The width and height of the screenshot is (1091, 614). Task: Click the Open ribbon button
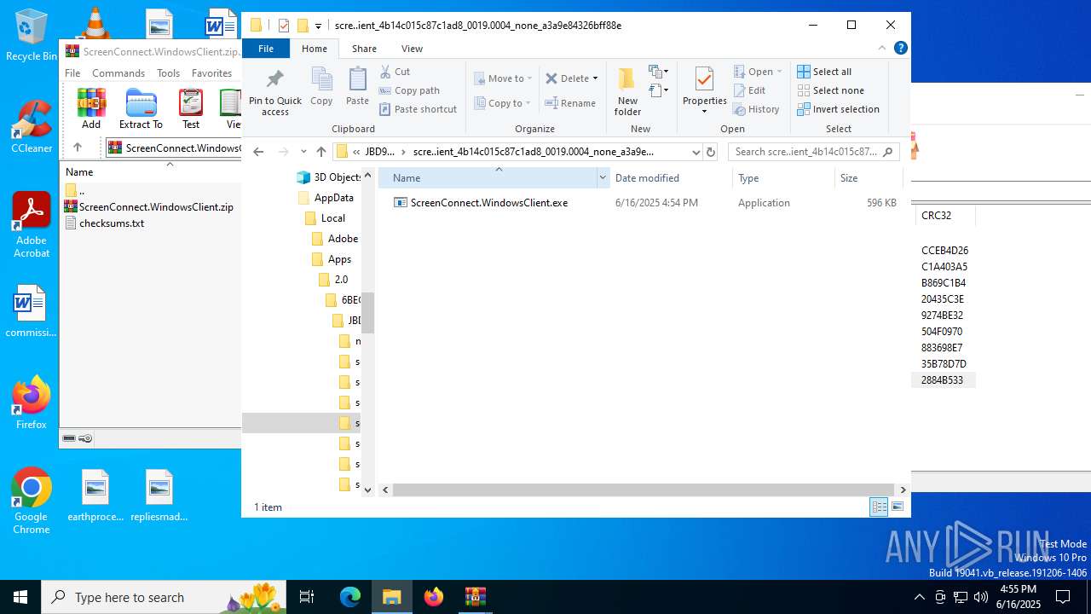pyautogui.click(x=758, y=72)
